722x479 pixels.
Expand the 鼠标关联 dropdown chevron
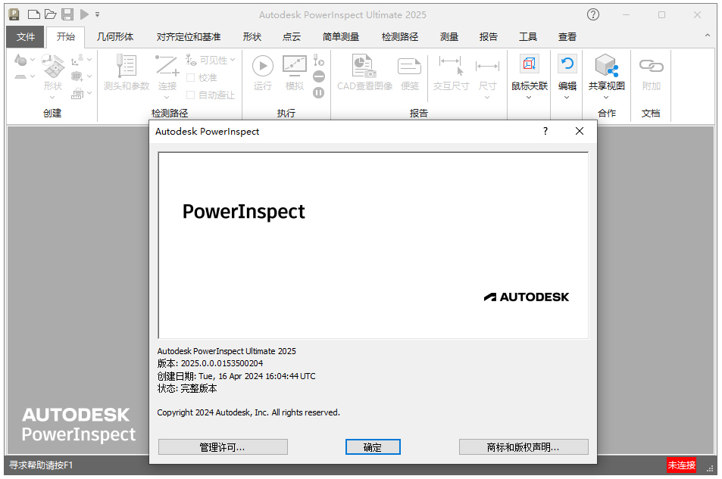(529, 97)
